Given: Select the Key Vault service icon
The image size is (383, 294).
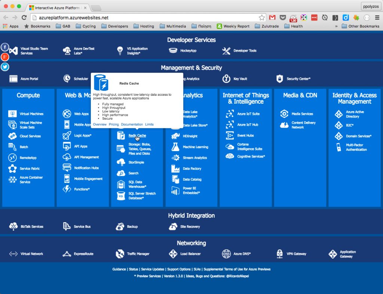Looking at the screenshot, I should point(226,79).
